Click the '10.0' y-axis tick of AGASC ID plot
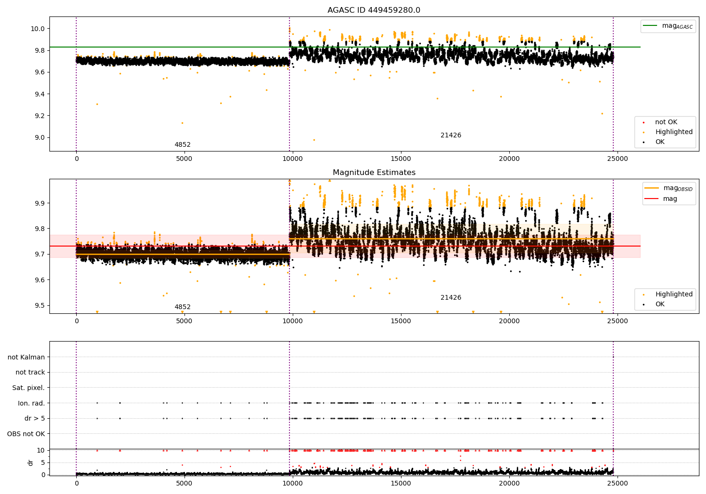This screenshot has height=494, width=706. (38, 29)
